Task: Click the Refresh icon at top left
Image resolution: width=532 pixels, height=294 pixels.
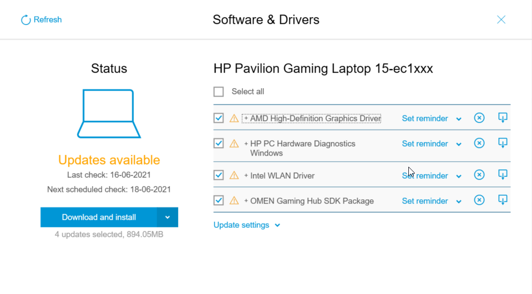Action: (x=26, y=20)
